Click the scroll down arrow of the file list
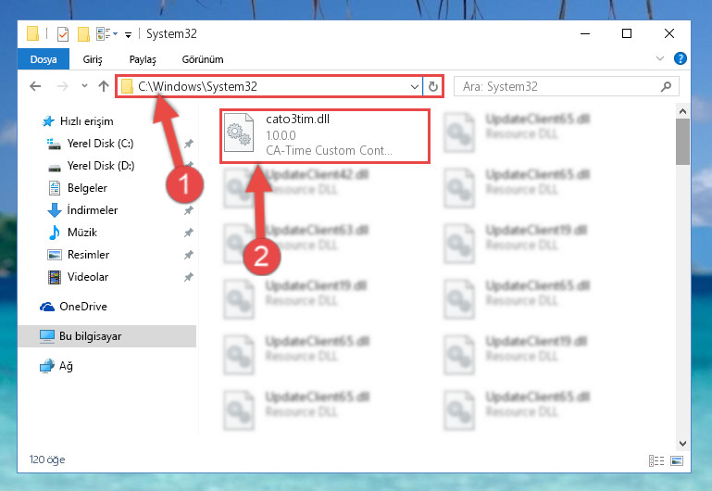The image size is (712, 491). point(682,444)
